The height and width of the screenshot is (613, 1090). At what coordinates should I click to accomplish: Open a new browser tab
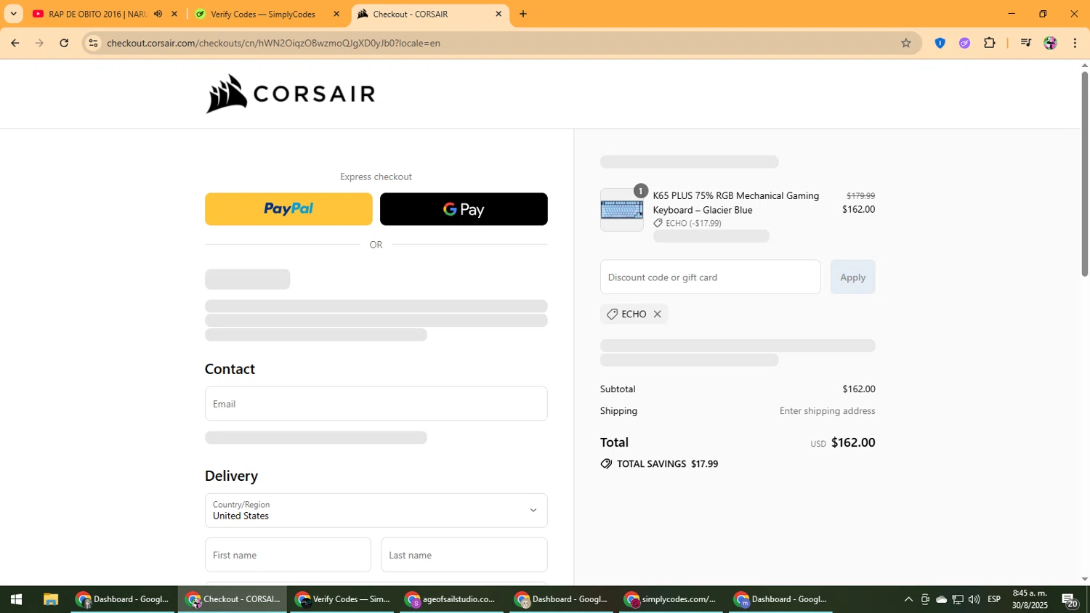click(523, 14)
